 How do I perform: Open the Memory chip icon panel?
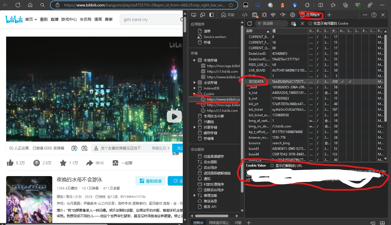(292, 15)
